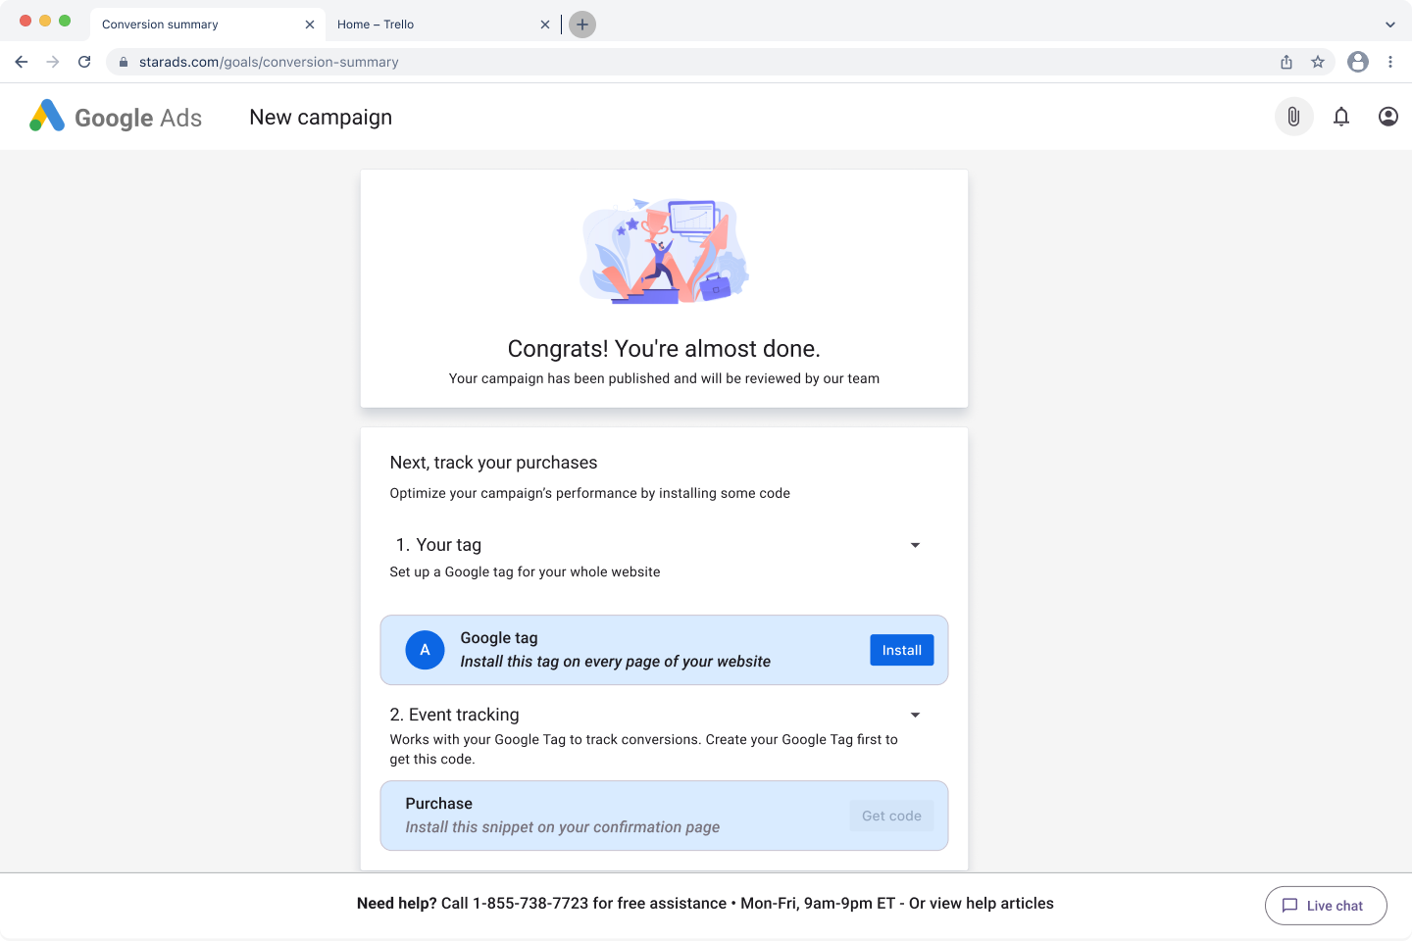This screenshot has width=1412, height=941.
Task: Collapse the Event tracking section arrow
Action: click(915, 715)
